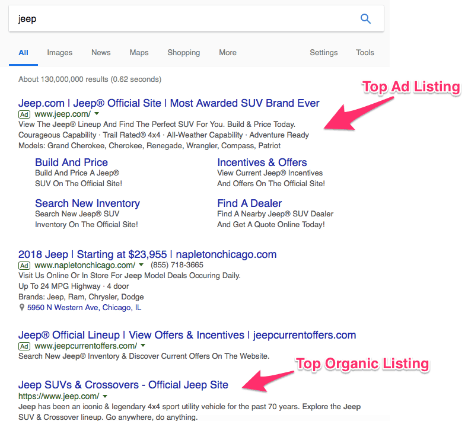Screen dimensions: 468x421
Task: Open search Settings
Action: [x=323, y=53]
